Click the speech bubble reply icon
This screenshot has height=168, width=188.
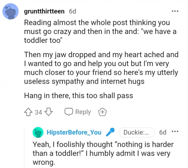[69, 112]
